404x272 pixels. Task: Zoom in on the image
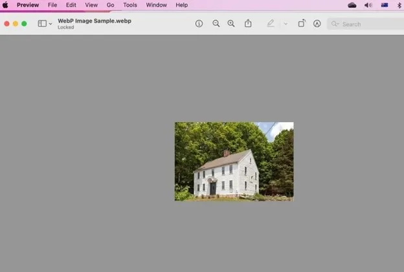[x=231, y=24]
